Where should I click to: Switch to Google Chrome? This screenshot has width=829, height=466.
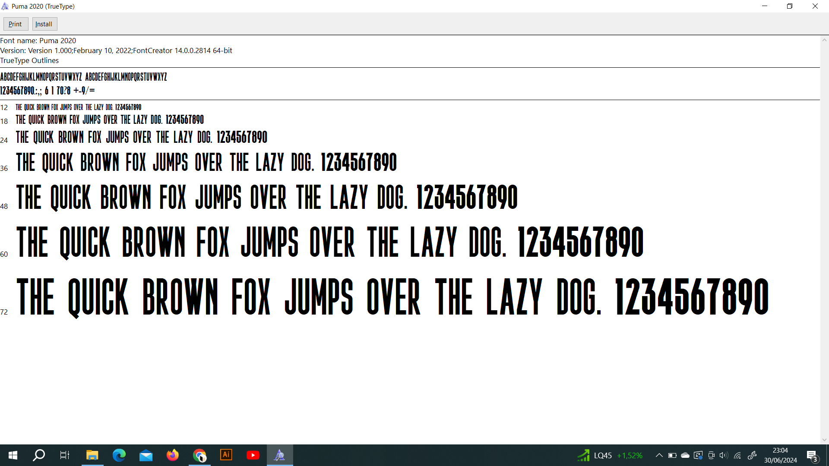(x=199, y=455)
